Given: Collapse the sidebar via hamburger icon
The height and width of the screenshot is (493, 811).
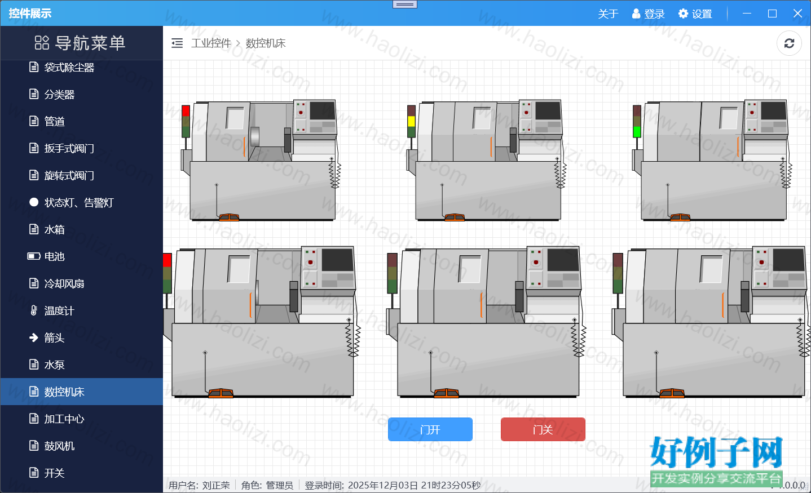Looking at the screenshot, I should pos(177,43).
